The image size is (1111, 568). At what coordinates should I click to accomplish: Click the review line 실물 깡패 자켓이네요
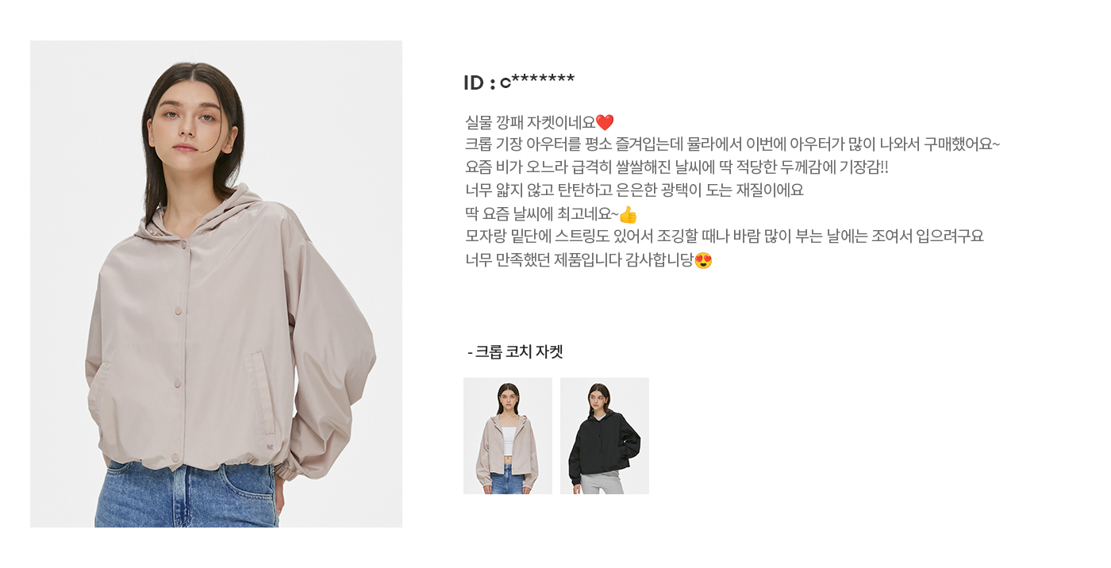point(530,123)
